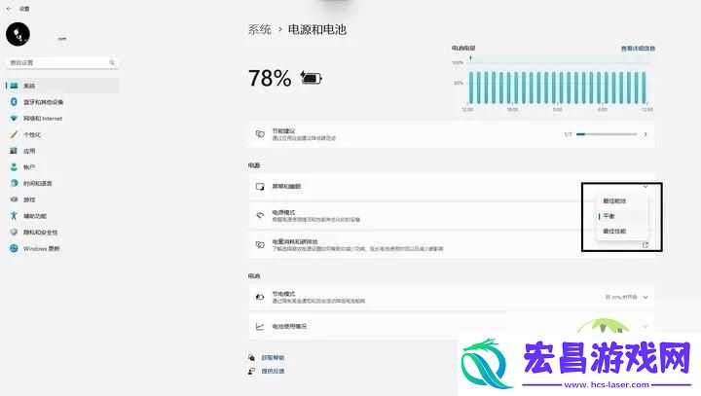The width and height of the screenshot is (701, 396).
Task: Select 最佳性能 in power mode list
Action: pos(622,231)
